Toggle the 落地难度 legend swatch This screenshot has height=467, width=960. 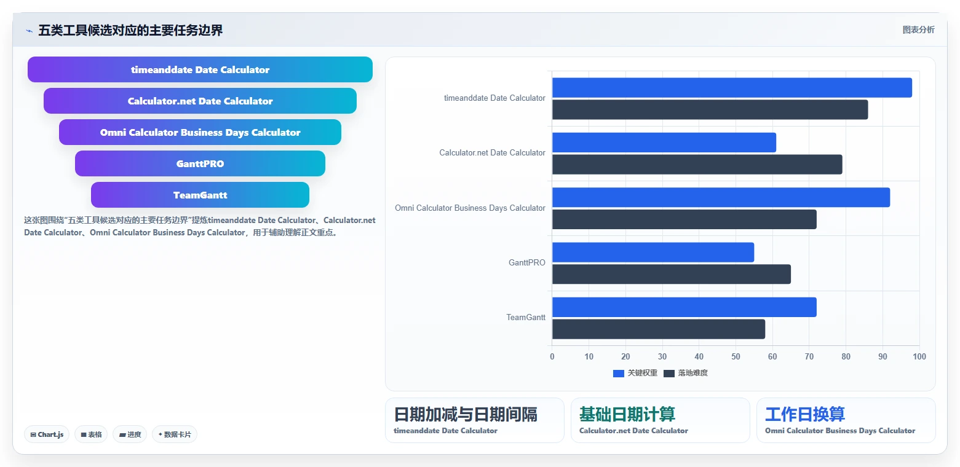click(669, 373)
